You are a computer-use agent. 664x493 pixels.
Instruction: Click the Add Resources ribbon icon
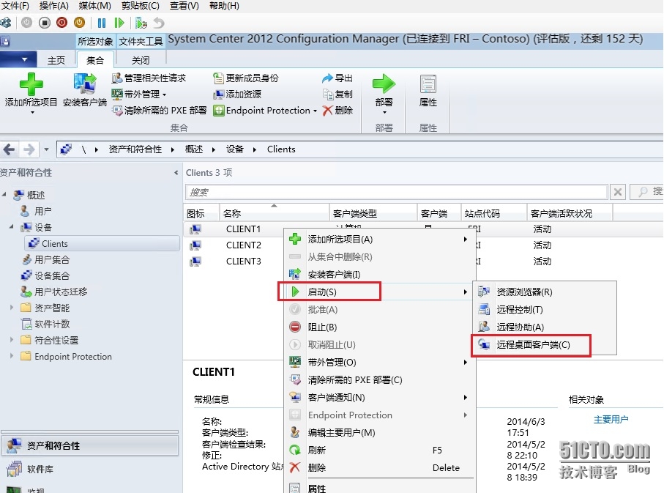pos(218,94)
